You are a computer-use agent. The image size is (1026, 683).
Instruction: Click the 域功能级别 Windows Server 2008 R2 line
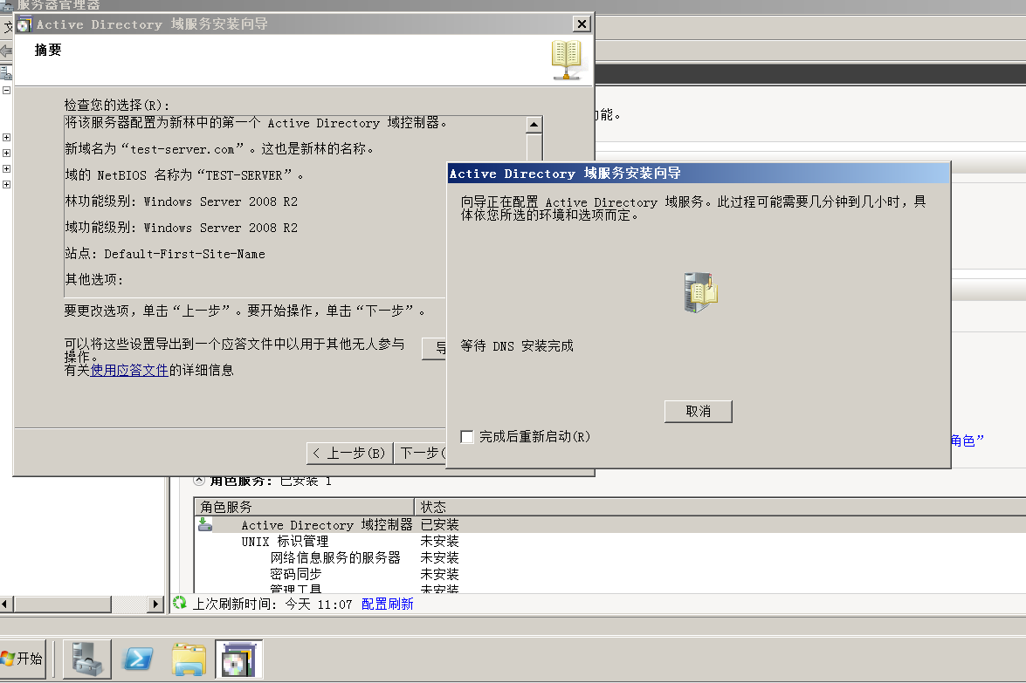(x=182, y=228)
